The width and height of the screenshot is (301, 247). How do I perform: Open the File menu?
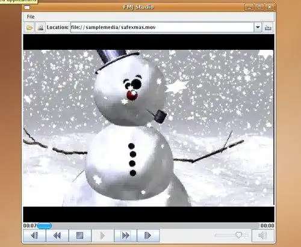pos(31,17)
